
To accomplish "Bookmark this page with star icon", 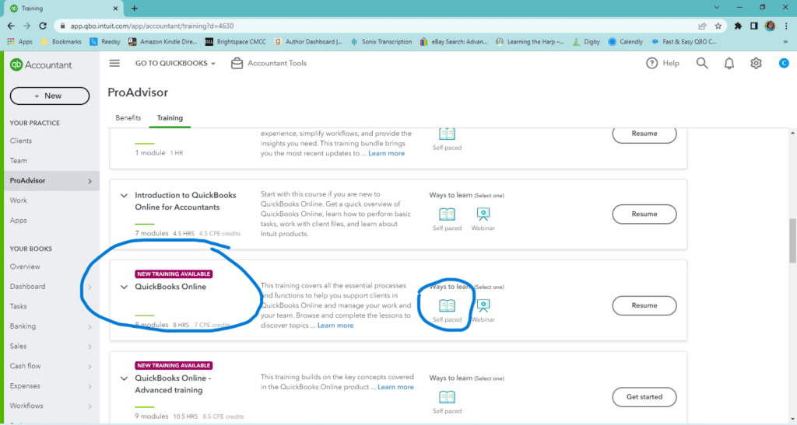I will tap(718, 26).
